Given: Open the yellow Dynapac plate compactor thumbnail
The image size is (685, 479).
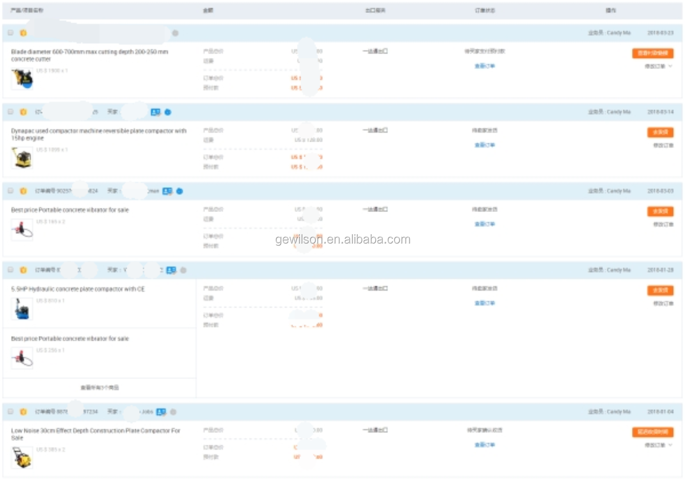Looking at the screenshot, I should 22,159.
